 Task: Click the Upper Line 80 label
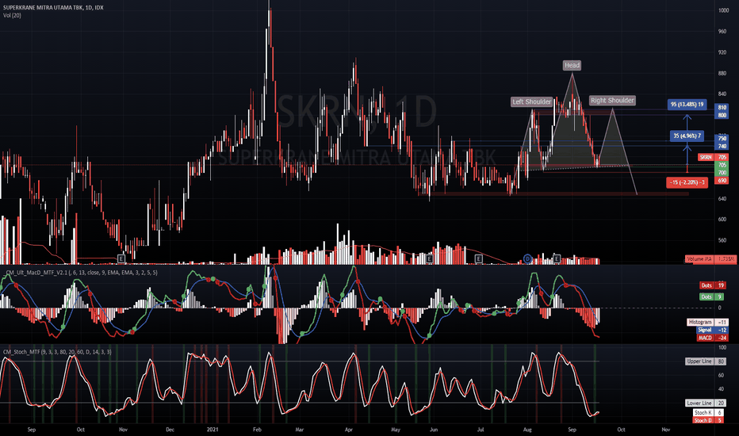coord(706,361)
